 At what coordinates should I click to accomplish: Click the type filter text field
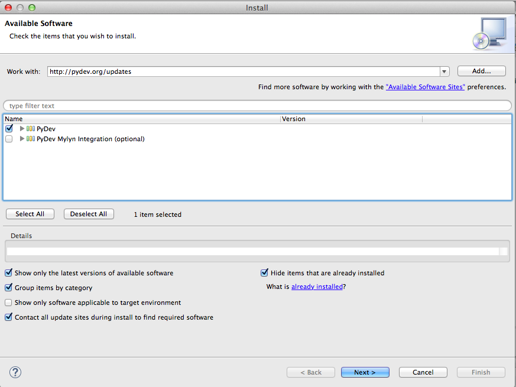click(x=118, y=105)
